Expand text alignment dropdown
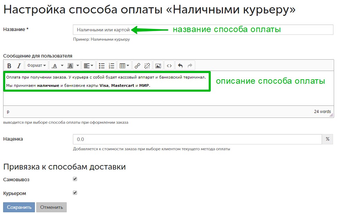341x214 pixels. [88, 65]
